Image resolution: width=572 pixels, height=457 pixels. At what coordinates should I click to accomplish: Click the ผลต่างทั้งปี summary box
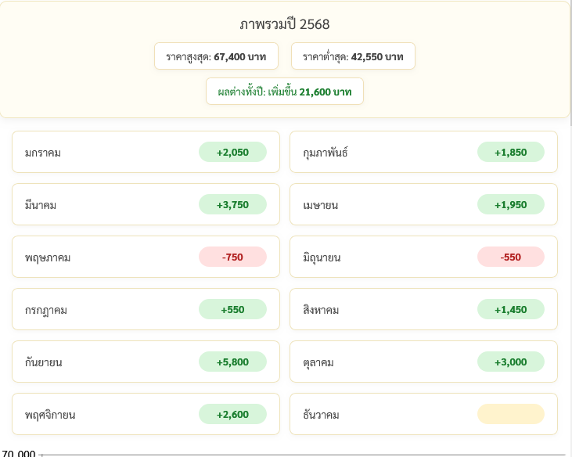pyautogui.click(x=285, y=92)
